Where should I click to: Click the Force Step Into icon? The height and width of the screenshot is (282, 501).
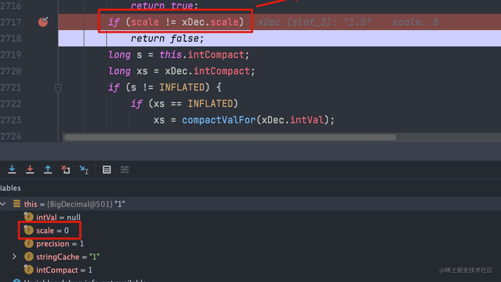[x=30, y=169]
